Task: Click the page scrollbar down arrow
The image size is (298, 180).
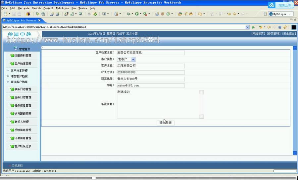Action: click(x=295, y=153)
